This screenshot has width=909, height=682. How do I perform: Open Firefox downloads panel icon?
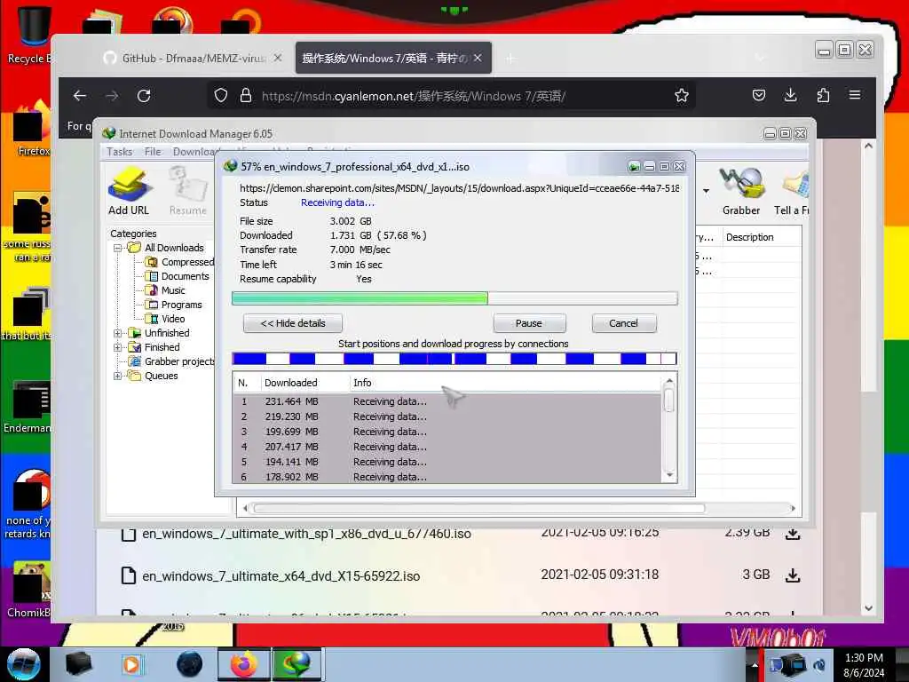pyautogui.click(x=790, y=95)
